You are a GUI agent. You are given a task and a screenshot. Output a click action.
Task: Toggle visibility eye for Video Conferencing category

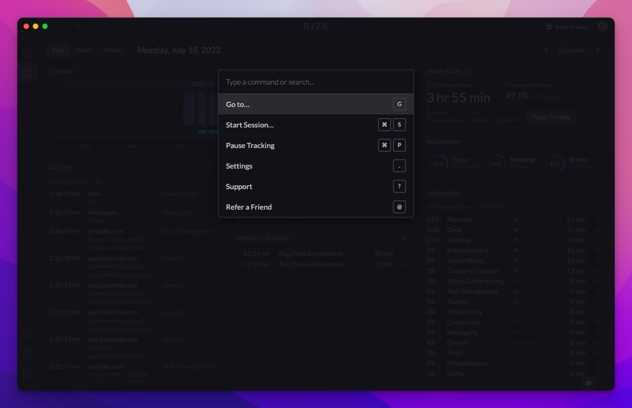[598, 281]
